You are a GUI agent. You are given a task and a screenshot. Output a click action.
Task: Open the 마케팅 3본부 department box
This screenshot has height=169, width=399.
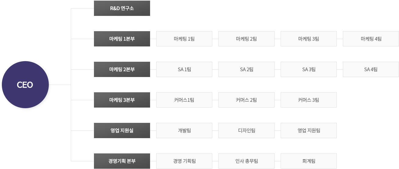pyautogui.click(x=122, y=100)
